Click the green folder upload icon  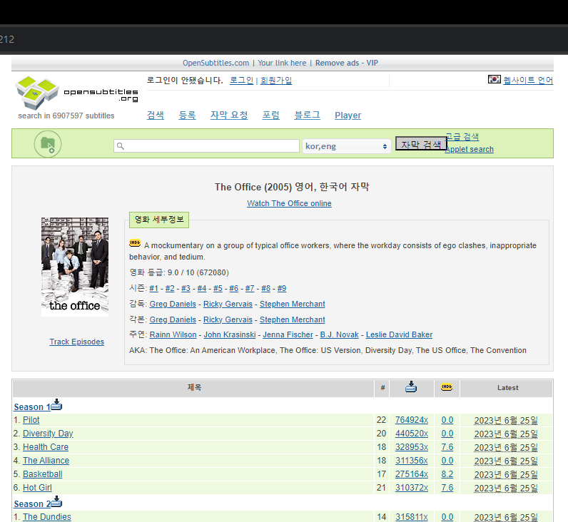(x=48, y=144)
